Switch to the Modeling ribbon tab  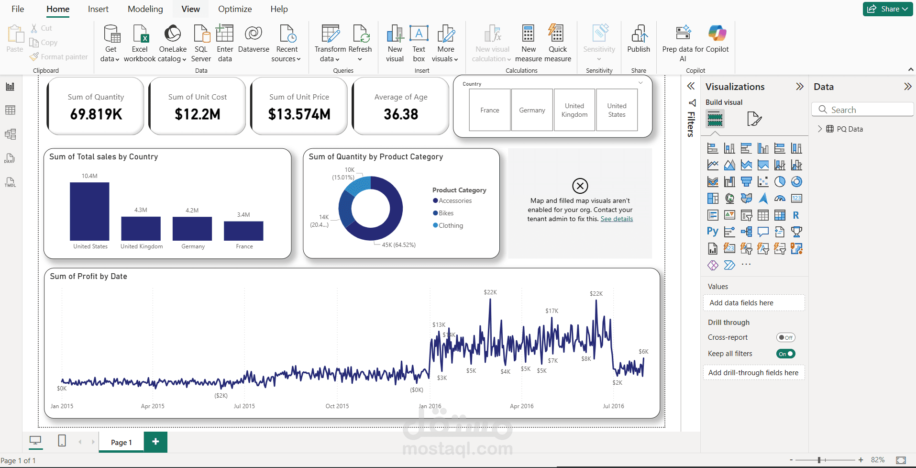click(144, 9)
